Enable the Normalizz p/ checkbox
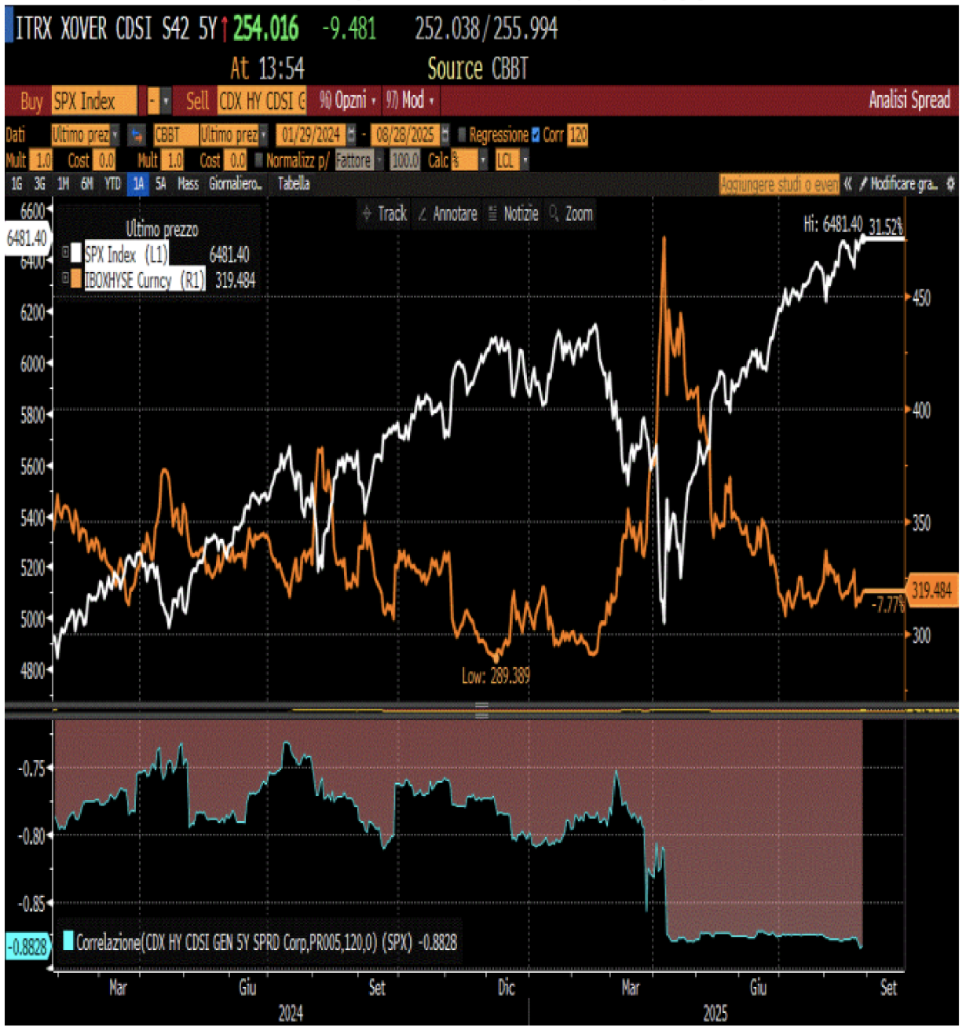Screen dimensions: 966x1031 click(259, 160)
